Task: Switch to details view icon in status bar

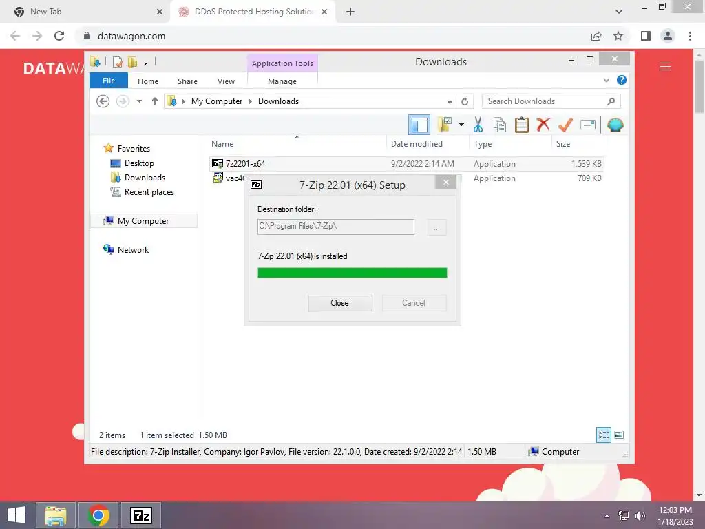Action: [603, 435]
